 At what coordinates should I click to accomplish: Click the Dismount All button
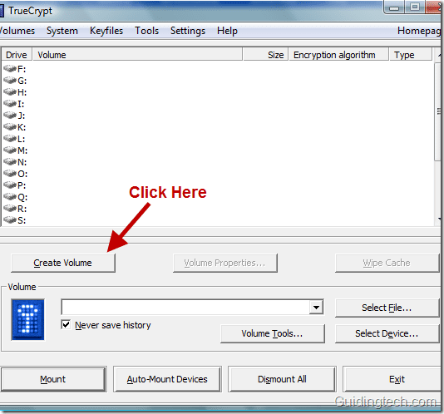(282, 379)
